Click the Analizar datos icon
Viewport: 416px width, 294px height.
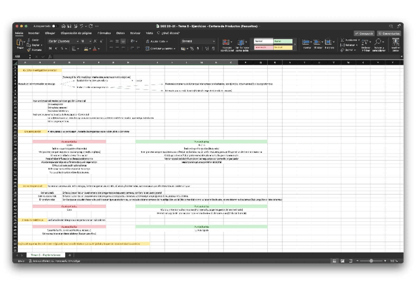[396, 45]
